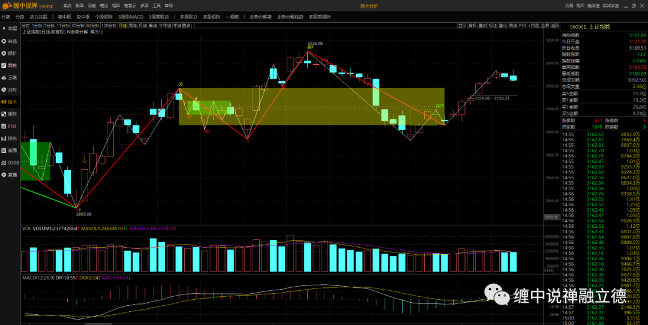Switch to 15分钟 period tab

point(63,26)
